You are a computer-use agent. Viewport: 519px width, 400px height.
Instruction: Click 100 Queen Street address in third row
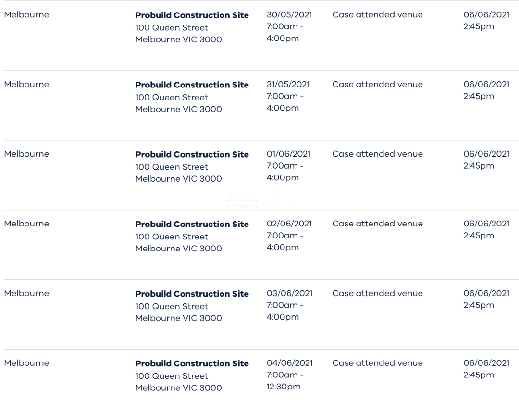click(x=172, y=167)
